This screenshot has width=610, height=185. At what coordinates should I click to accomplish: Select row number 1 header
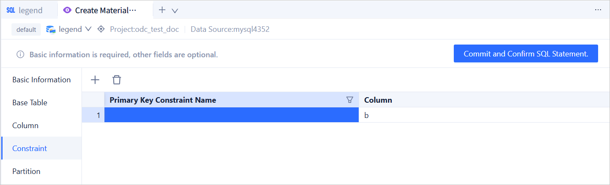(x=93, y=115)
